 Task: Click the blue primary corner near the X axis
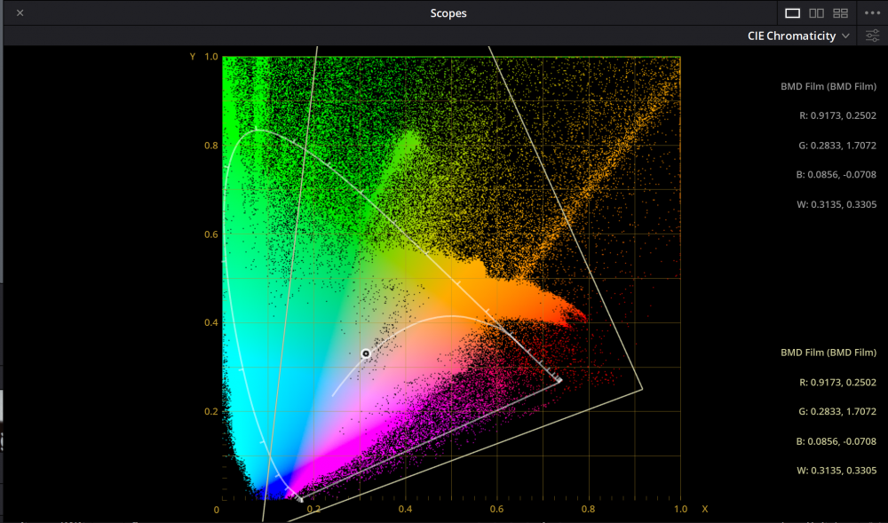[300, 500]
